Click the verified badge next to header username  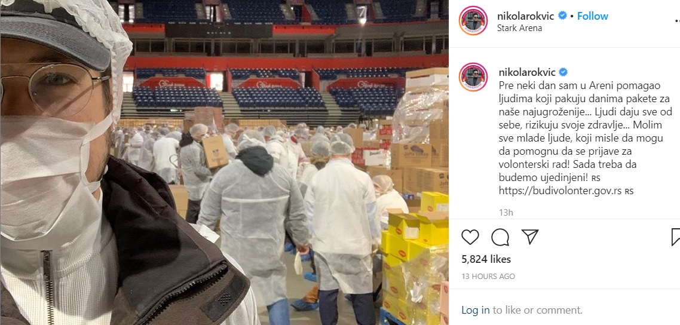pyautogui.click(x=562, y=16)
